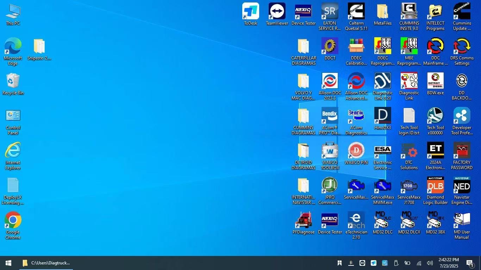Select Tech Tool login ID.txt file
Image resolution: width=481 pixels, height=270 pixels.
pos(409,116)
